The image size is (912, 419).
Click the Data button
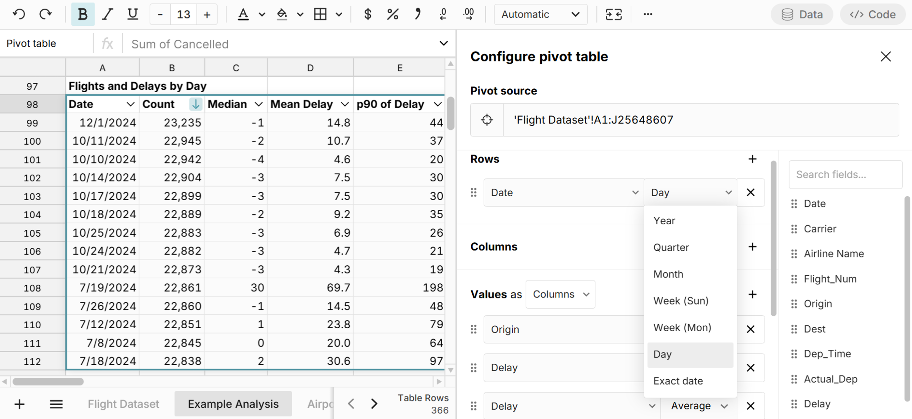tap(802, 14)
